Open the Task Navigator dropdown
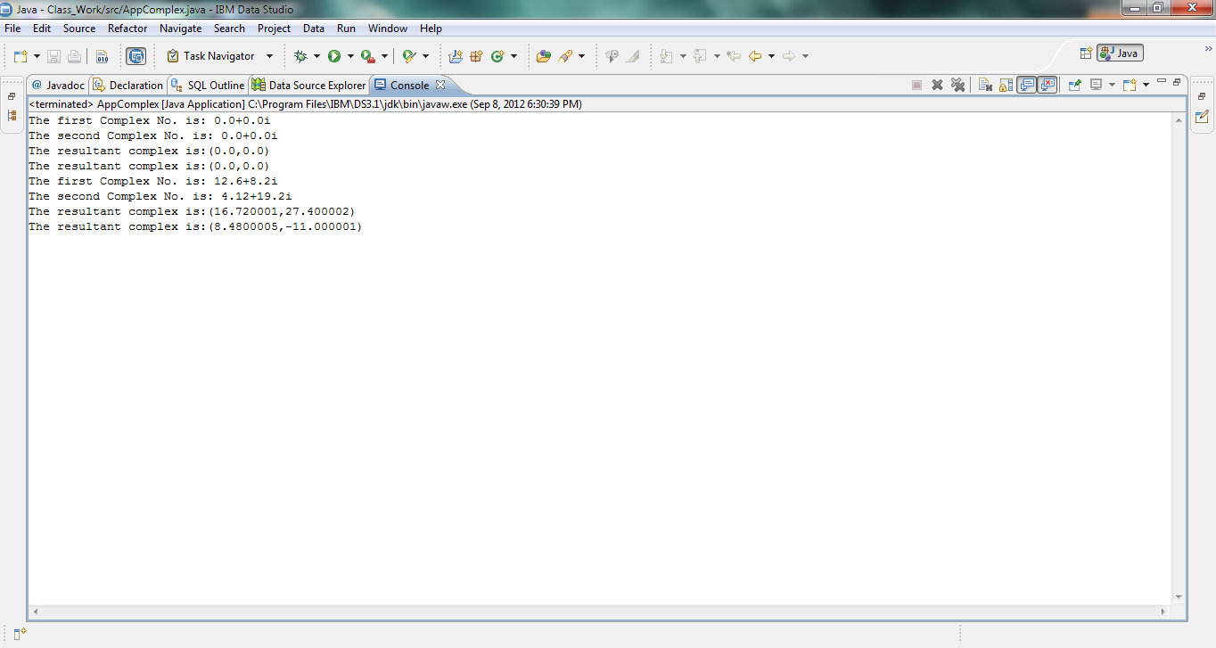 [x=270, y=55]
